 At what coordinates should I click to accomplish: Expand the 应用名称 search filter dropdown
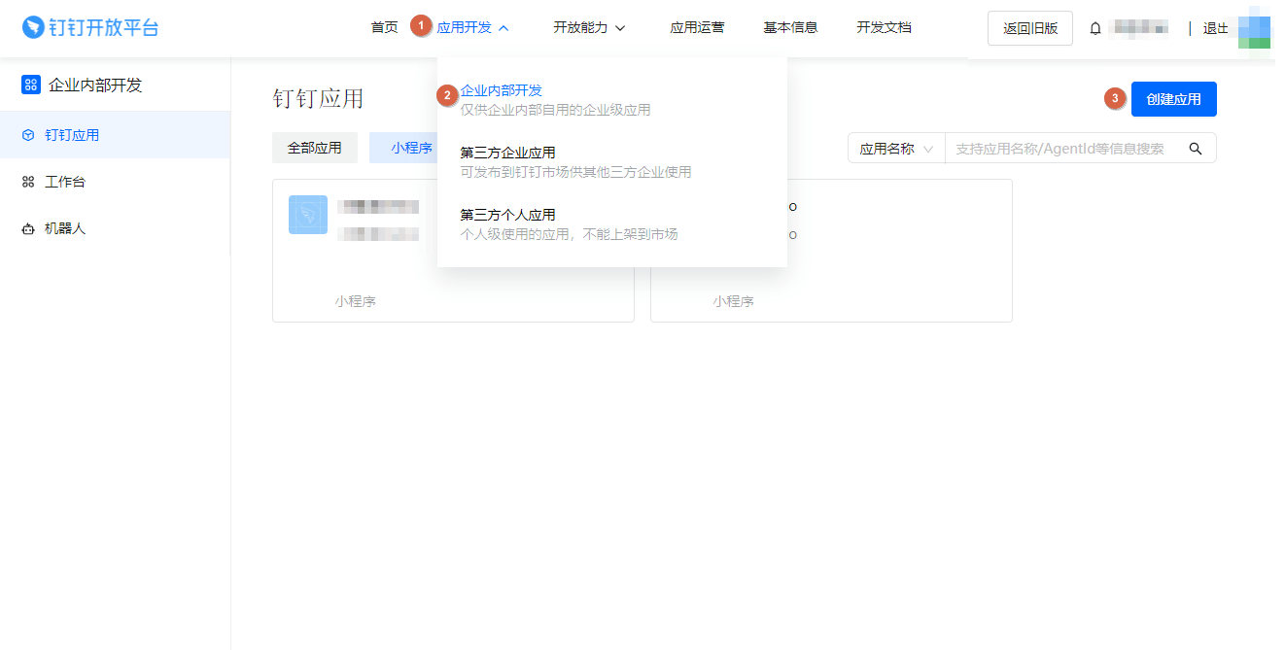(x=896, y=148)
